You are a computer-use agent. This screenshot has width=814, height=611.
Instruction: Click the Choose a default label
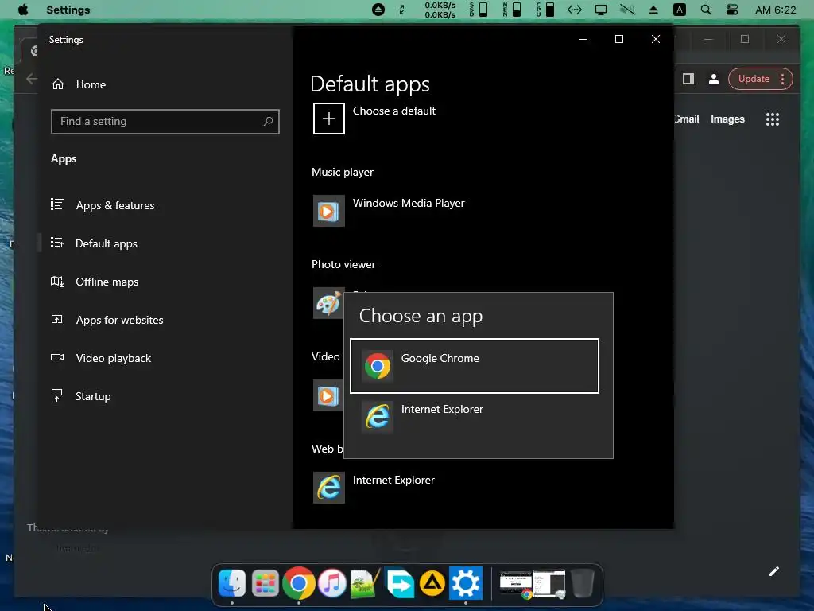pyautogui.click(x=394, y=111)
